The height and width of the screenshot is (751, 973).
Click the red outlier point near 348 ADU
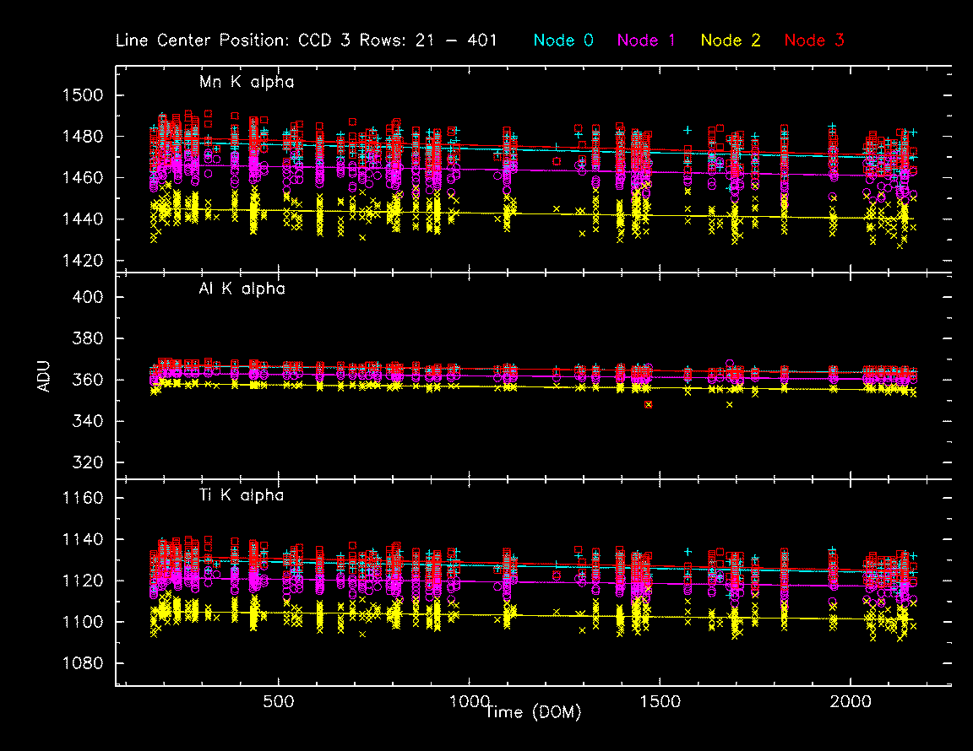(649, 405)
